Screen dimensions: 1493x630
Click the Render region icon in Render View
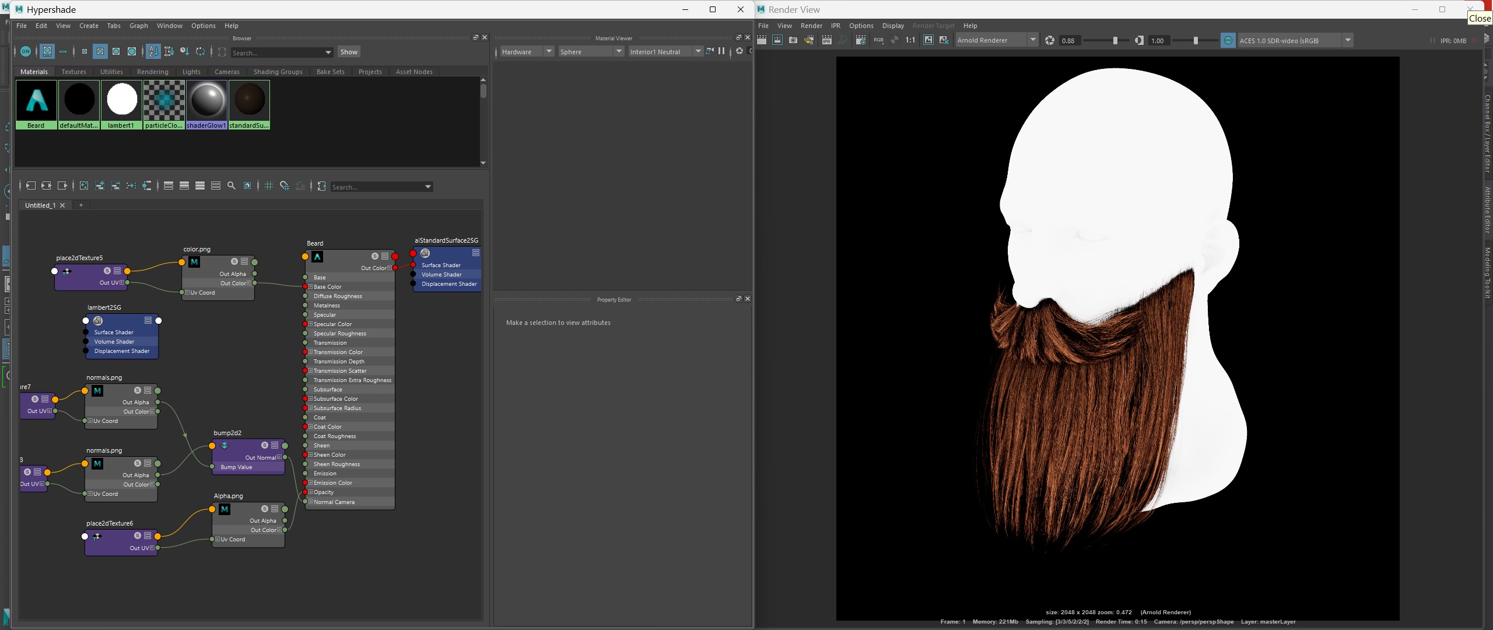pos(777,40)
